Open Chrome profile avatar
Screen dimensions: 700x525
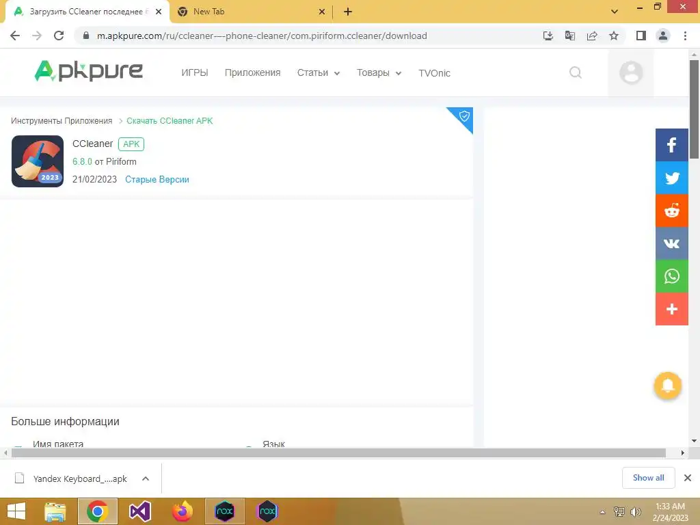663,36
